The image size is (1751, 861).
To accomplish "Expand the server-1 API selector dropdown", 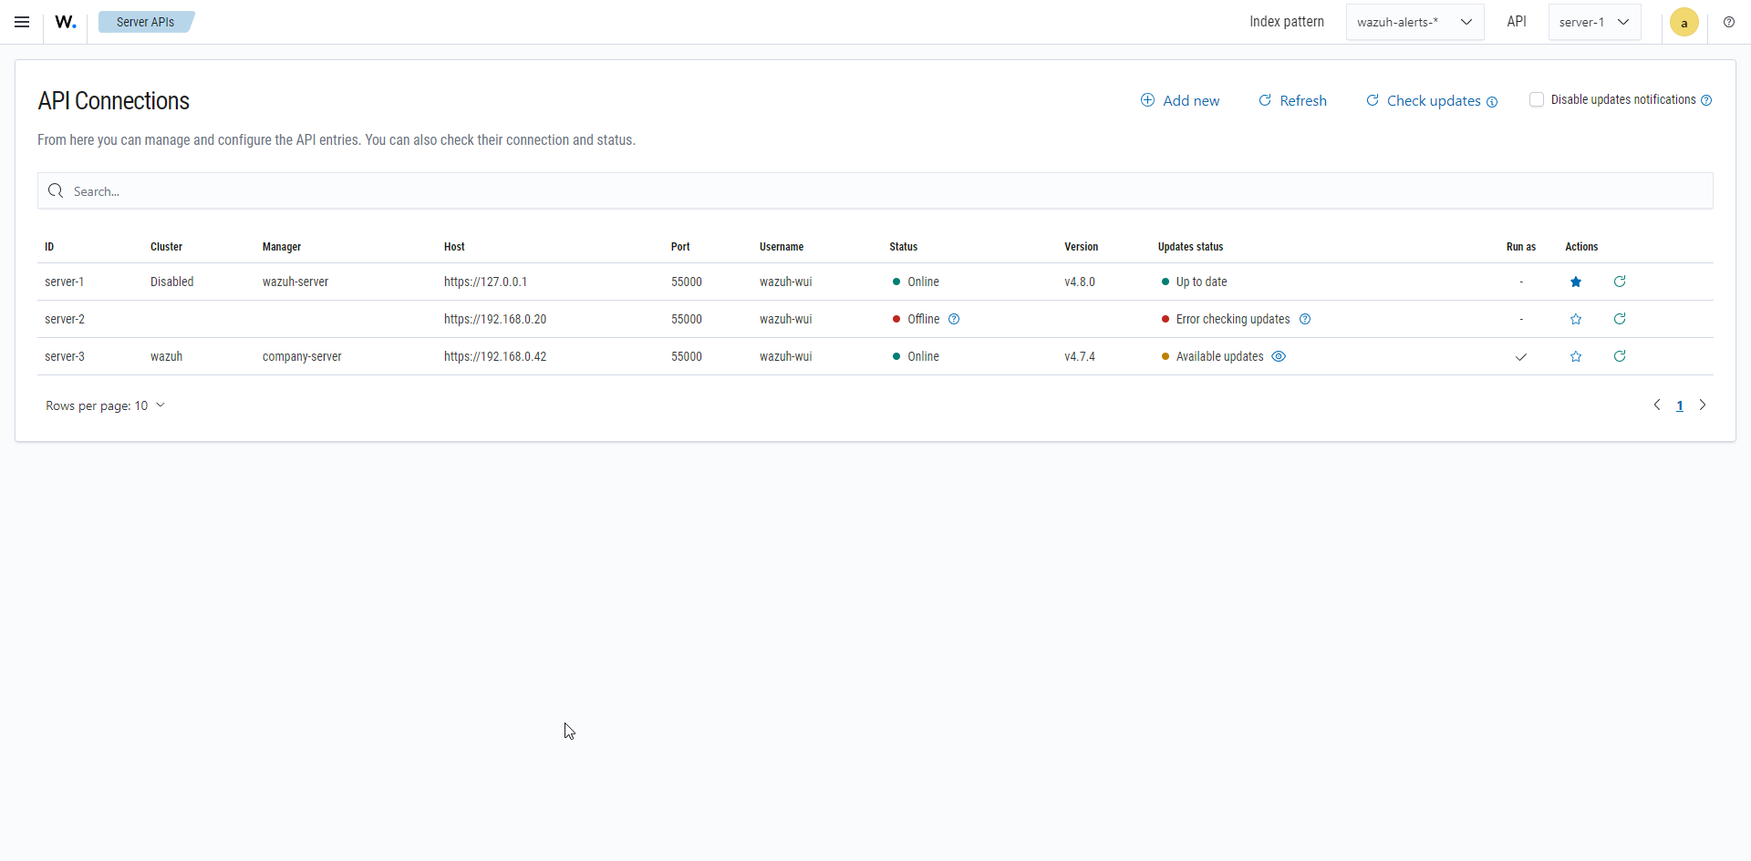I will (x=1593, y=22).
